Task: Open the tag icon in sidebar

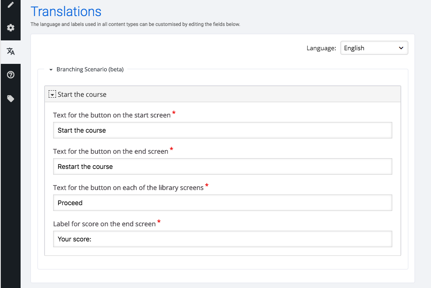Action: pos(10,98)
